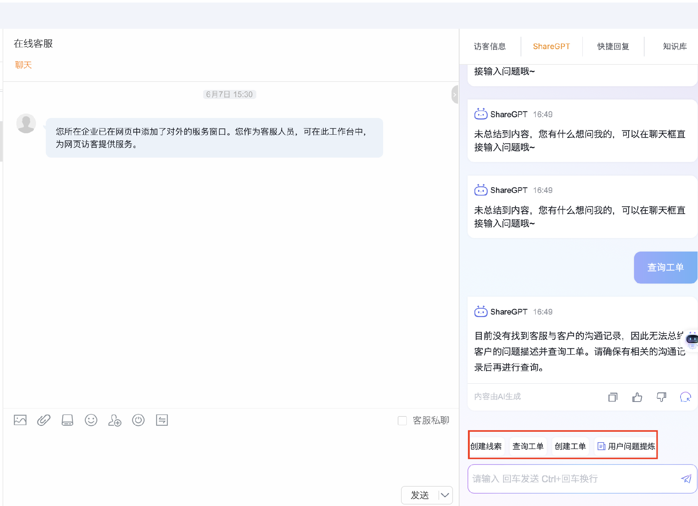698x506 pixels.
Task: Click the 创建线索 quick action
Action: [x=486, y=446]
